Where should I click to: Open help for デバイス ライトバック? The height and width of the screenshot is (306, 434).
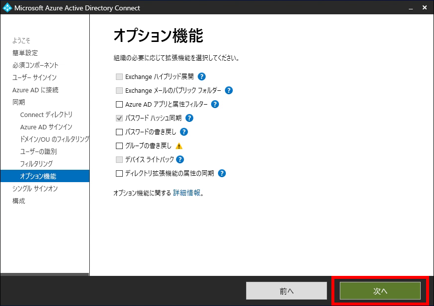pos(180,159)
